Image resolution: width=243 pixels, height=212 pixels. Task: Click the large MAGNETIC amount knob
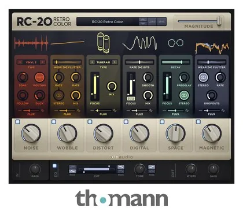coord(212,133)
